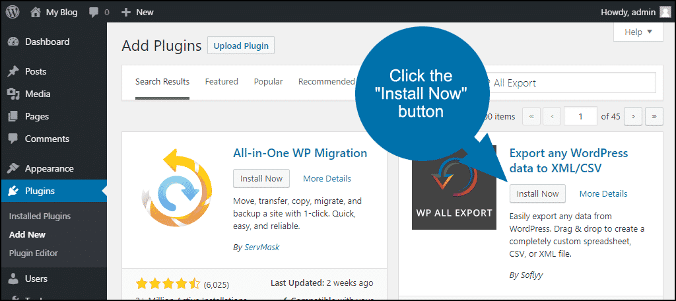Open Installed Plugins submenu
This screenshot has width=676, height=301.
(40, 217)
